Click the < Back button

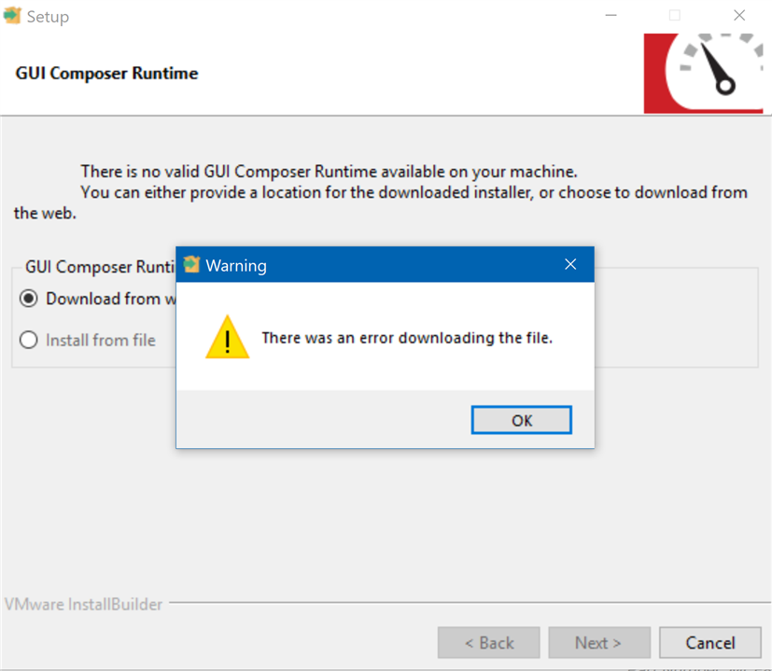pos(488,642)
